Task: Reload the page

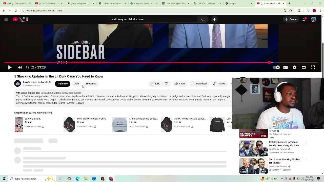Action: pyautogui.click(x=16, y=11)
